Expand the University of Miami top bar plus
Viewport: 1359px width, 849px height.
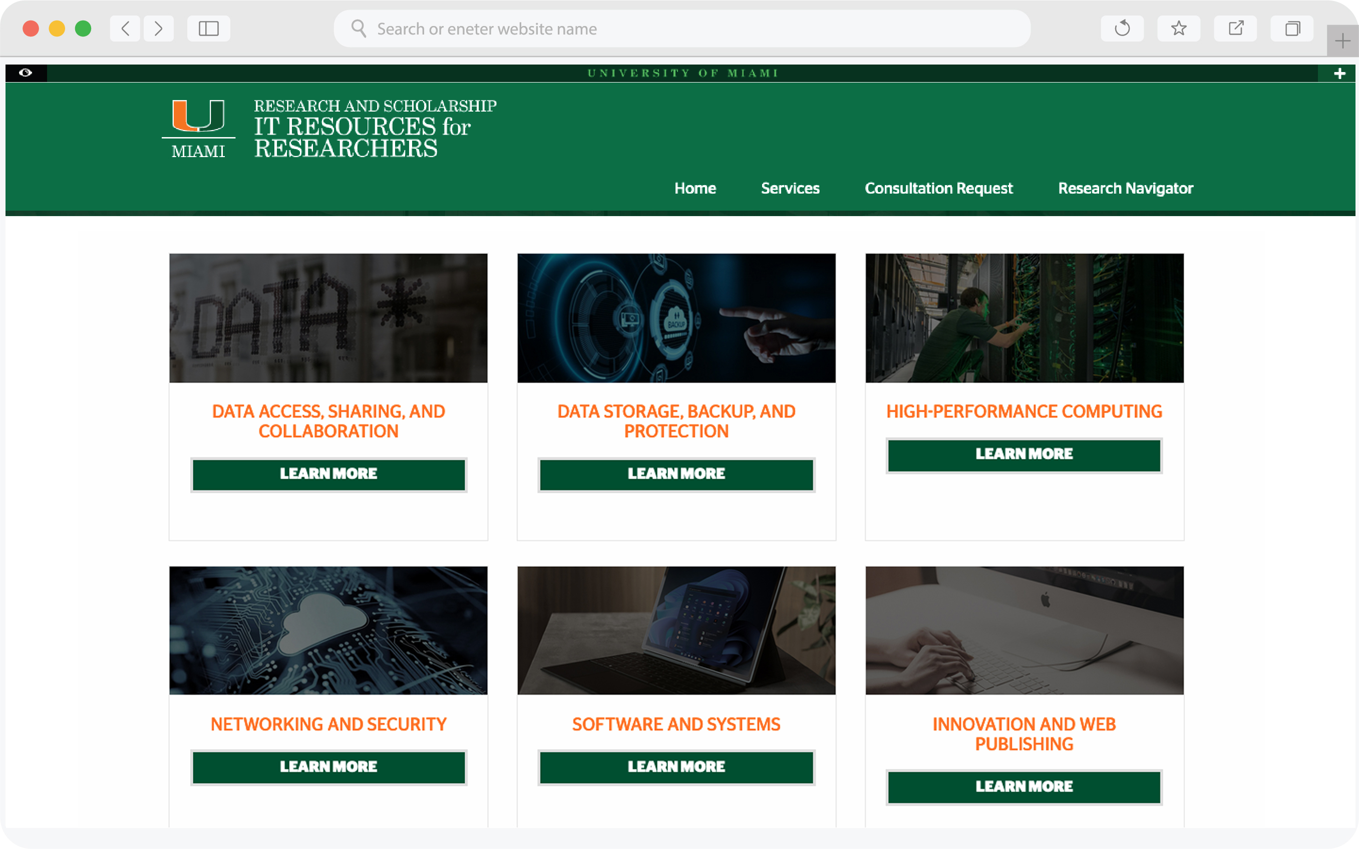(1339, 74)
